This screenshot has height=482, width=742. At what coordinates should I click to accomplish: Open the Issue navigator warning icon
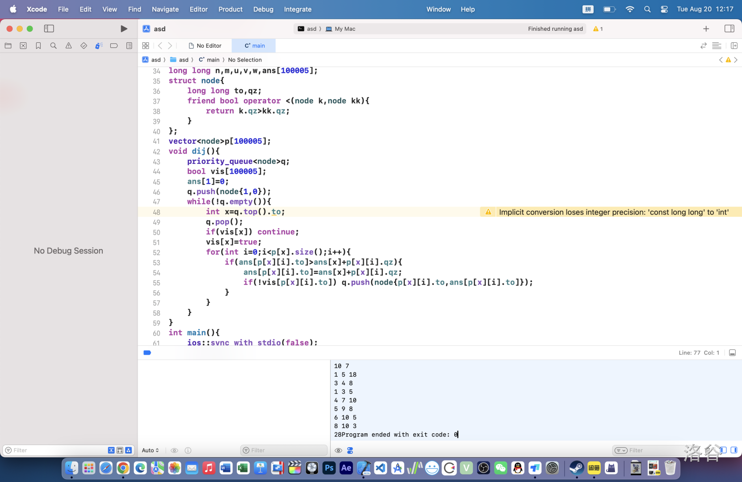pyautogui.click(x=68, y=46)
